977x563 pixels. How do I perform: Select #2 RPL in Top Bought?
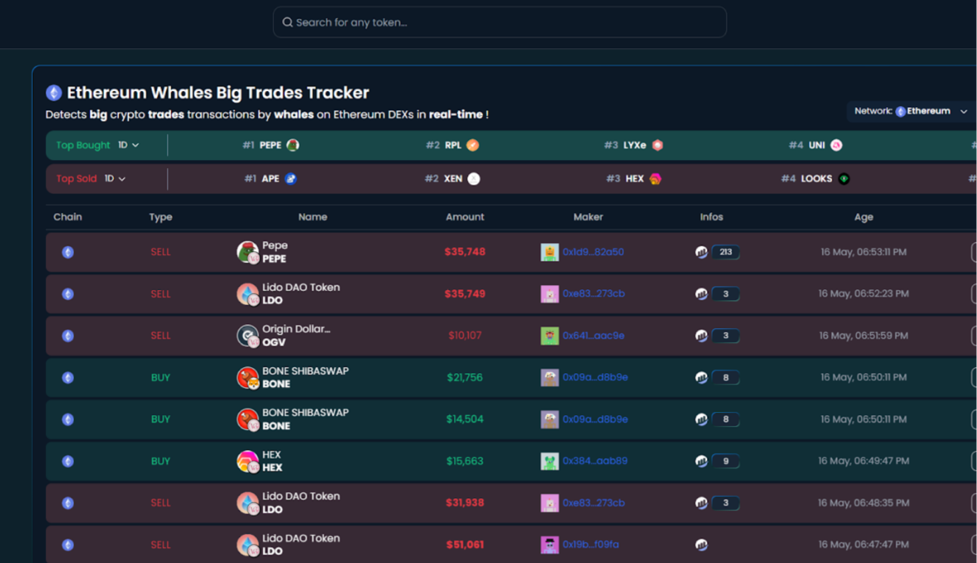click(452, 145)
